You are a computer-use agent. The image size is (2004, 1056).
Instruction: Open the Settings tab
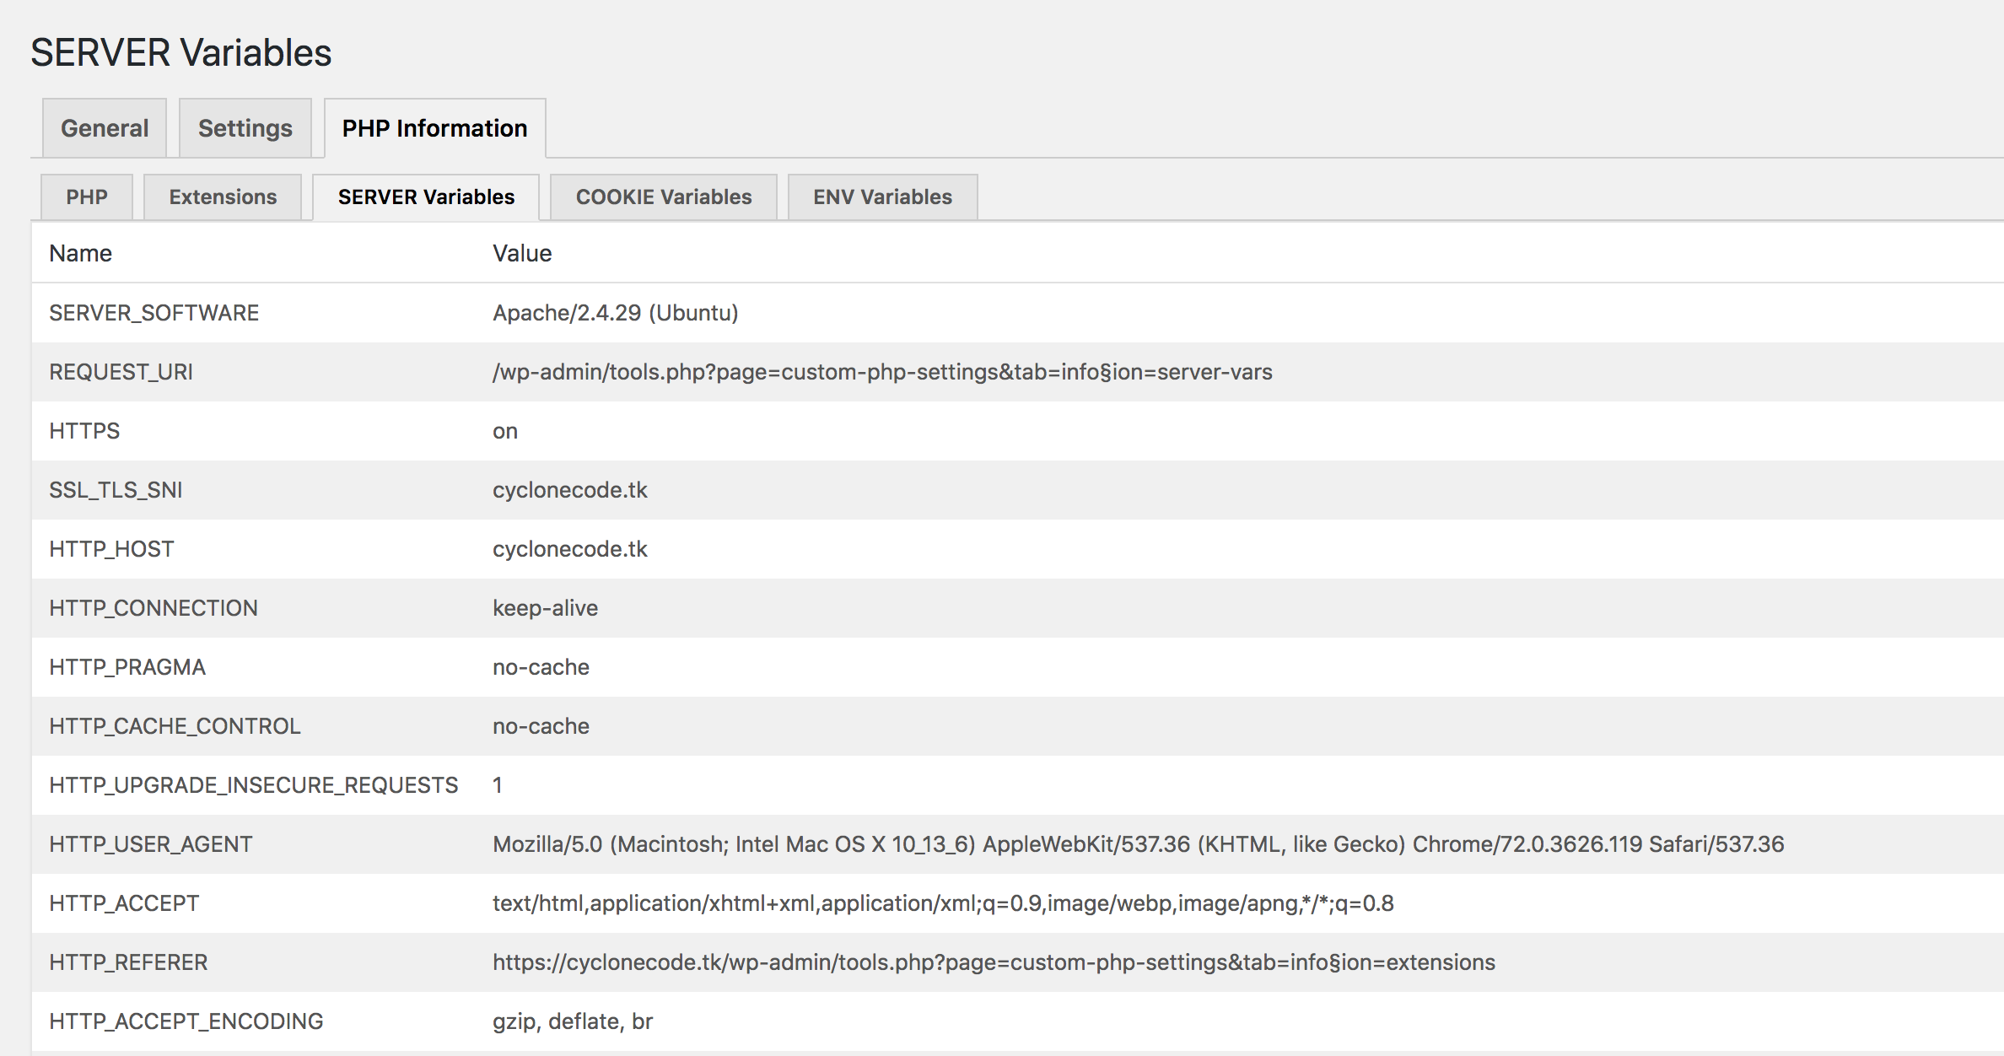coord(245,127)
